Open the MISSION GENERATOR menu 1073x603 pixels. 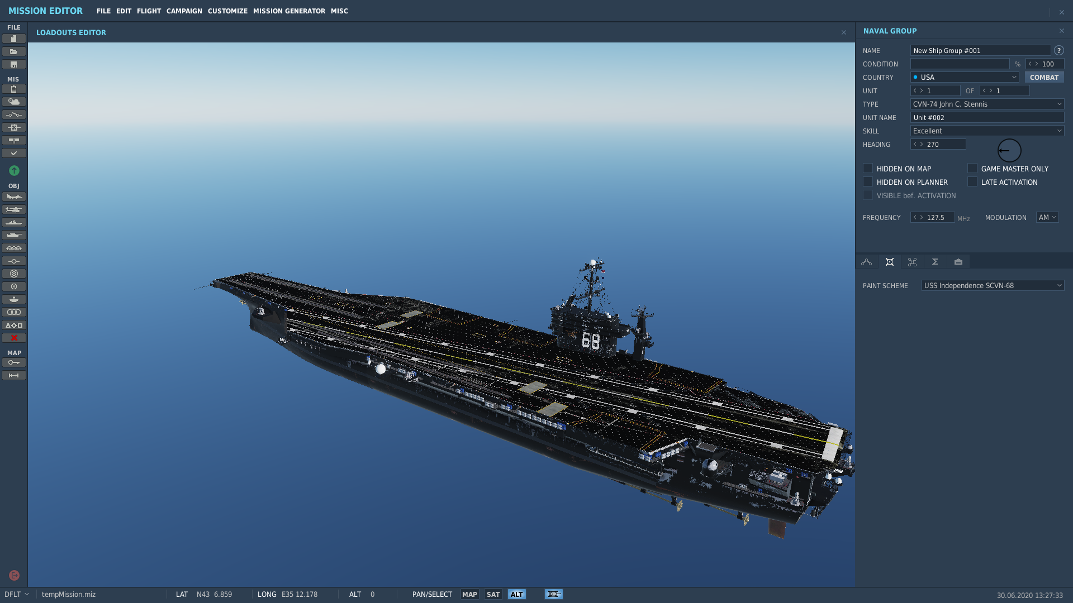289,11
